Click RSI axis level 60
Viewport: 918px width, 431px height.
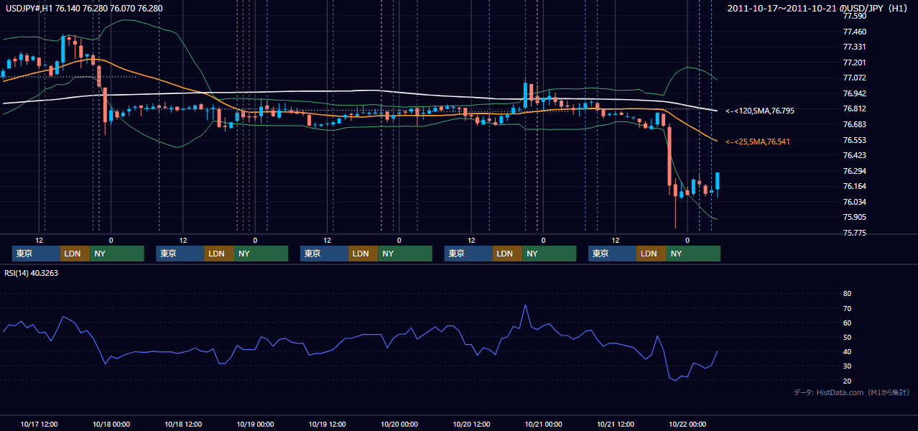click(x=847, y=323)
